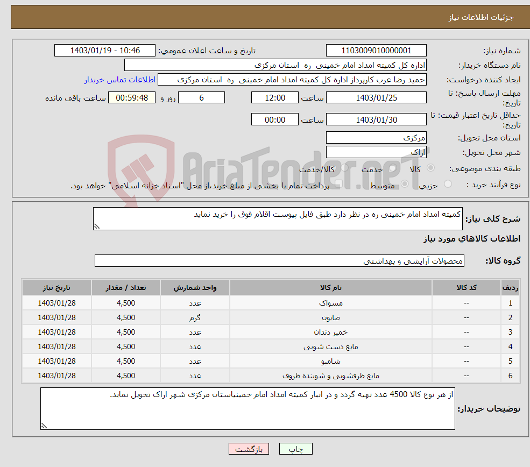530x467 pixels.
Task: Click the remaining days field showing 6
Action: click(201, 98)
